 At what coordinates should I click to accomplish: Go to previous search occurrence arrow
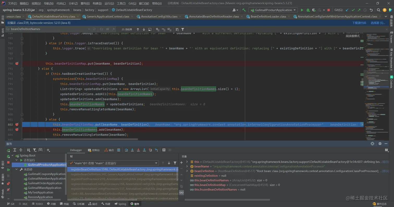coord(138,29)
